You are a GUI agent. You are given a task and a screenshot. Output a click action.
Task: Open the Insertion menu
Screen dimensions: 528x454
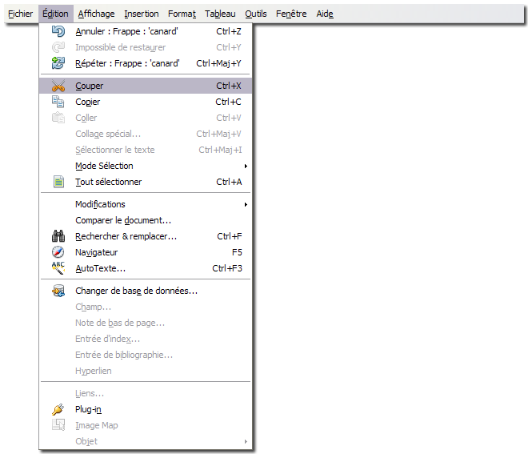[142, 14]
